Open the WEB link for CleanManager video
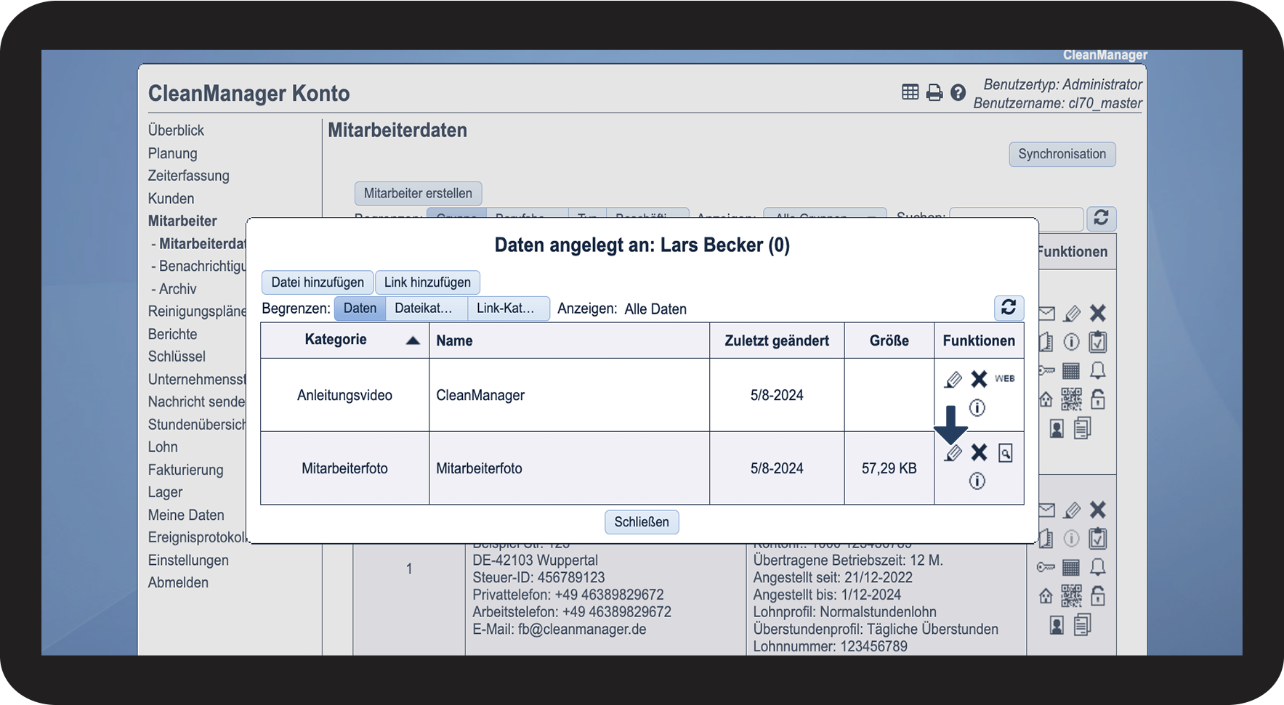Viewport: 1284px width, 705px height. [1004, 379]
